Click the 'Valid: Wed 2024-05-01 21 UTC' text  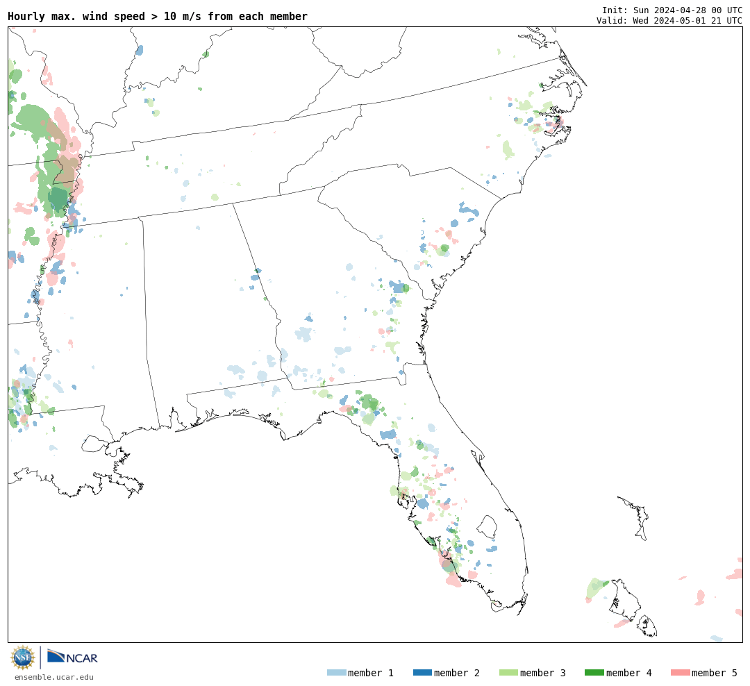[669, 21]
